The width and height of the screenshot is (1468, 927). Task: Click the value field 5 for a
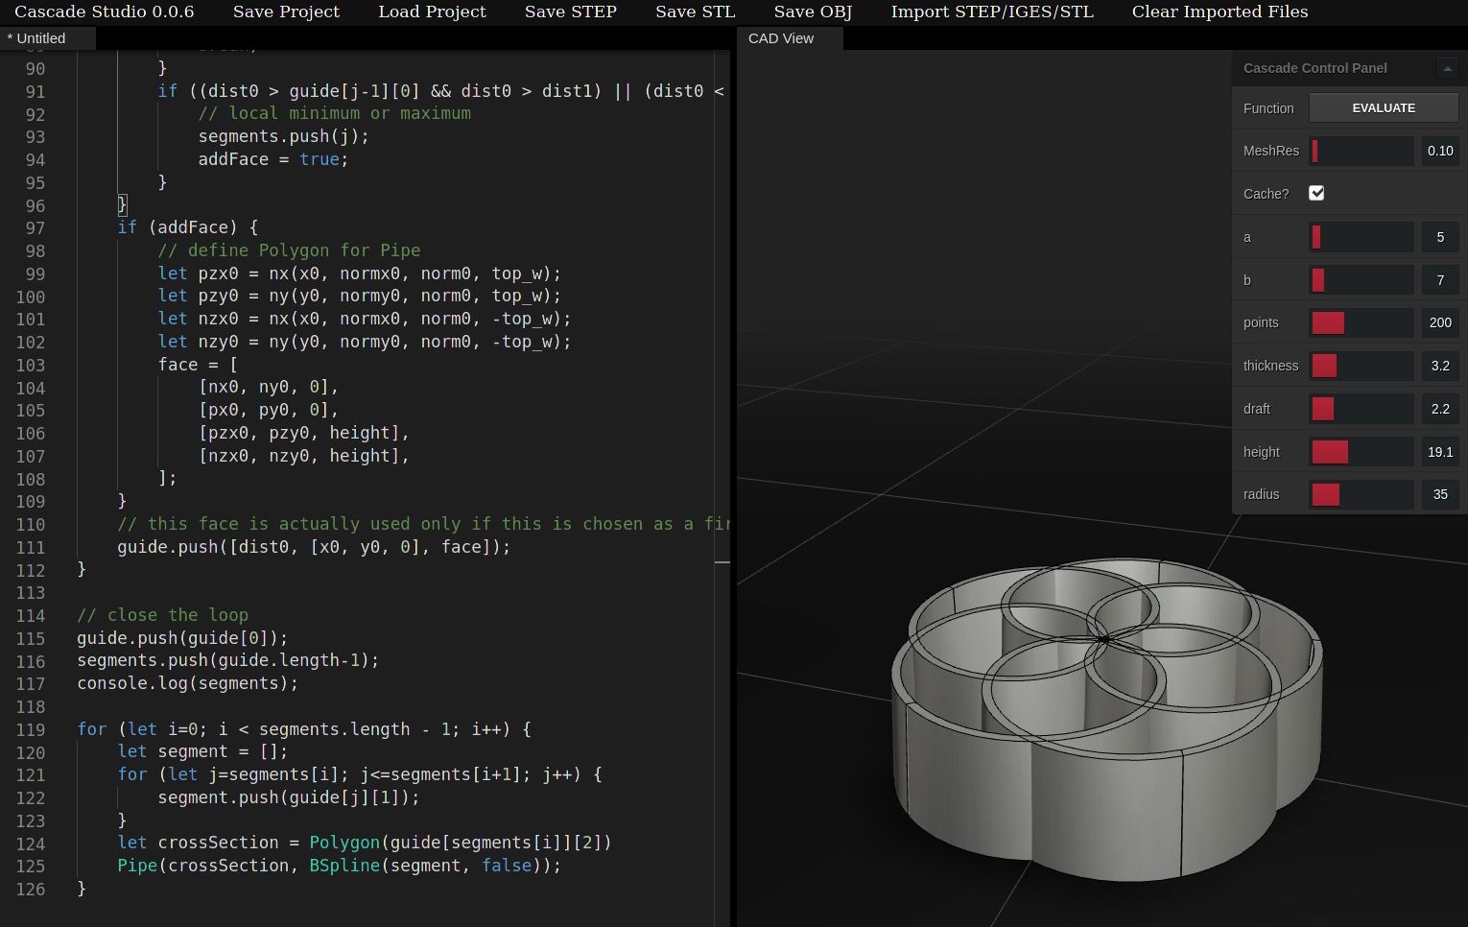tap(1440, 237)
